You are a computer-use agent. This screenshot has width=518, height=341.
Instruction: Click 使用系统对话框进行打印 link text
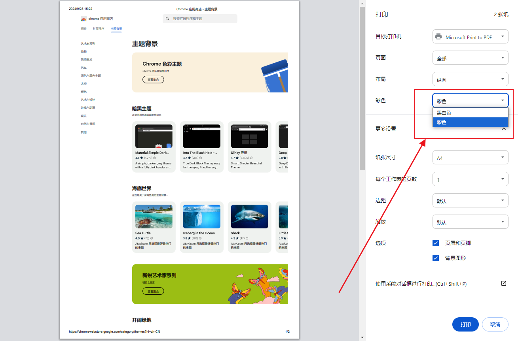click(421, 284)
